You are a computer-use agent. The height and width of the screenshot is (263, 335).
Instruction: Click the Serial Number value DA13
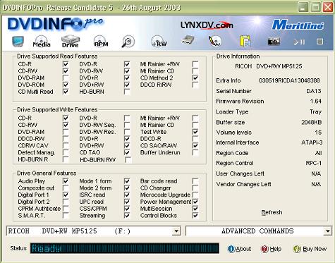pyautogui.click(x=314, y=91)
